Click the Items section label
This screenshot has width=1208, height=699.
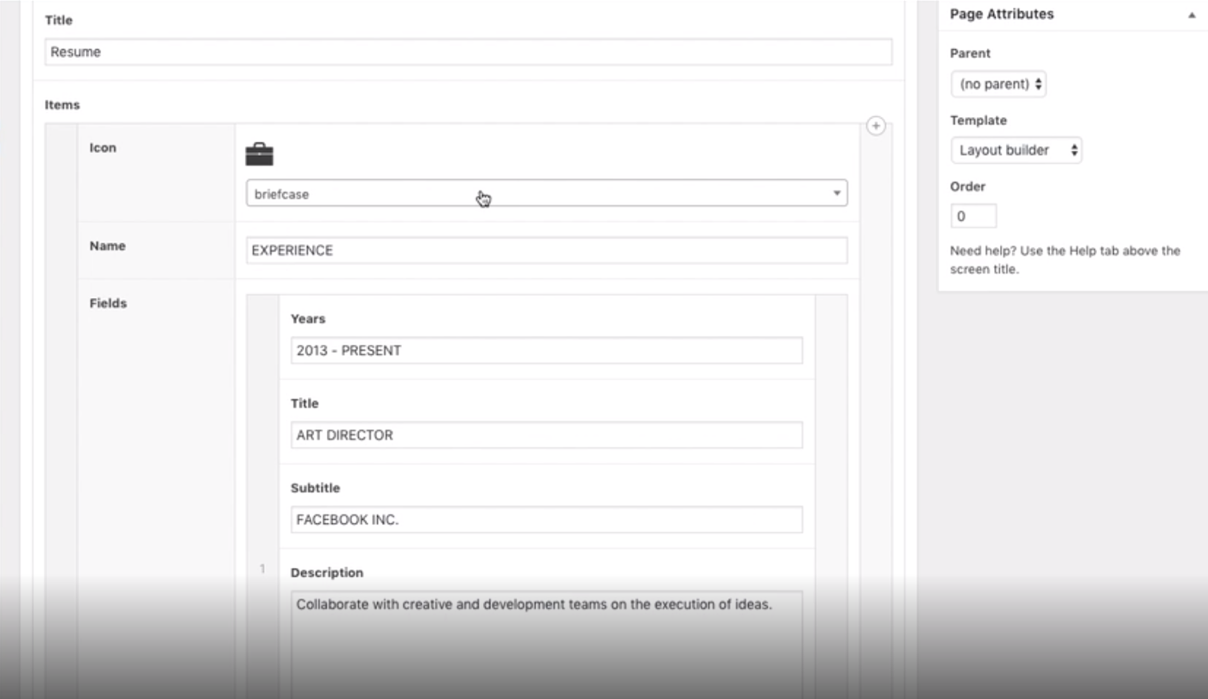(62, 105)
